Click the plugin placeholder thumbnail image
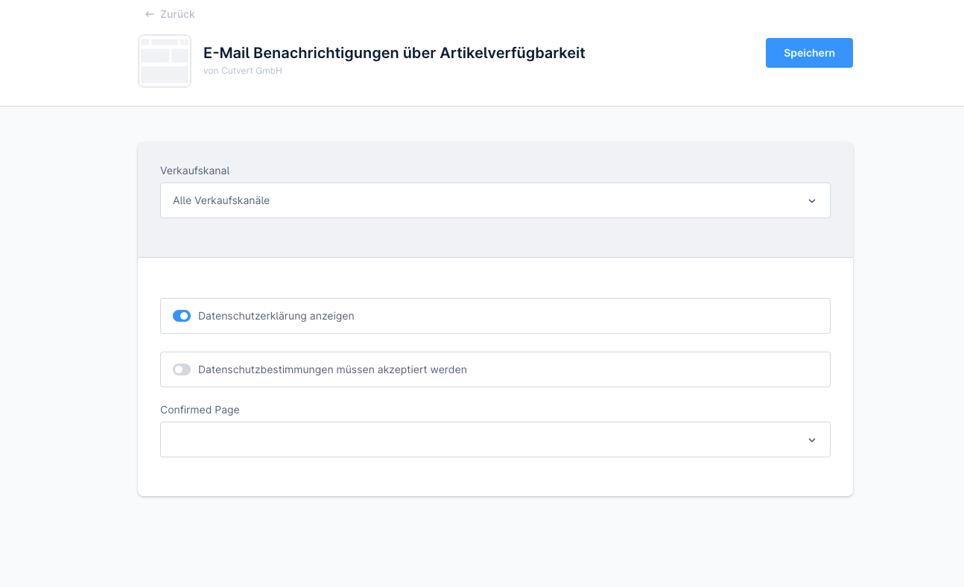964x587 pixels. pos(165,61)
